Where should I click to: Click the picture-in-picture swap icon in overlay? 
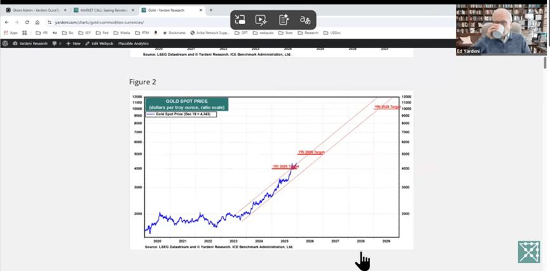[x=240, y=20]
